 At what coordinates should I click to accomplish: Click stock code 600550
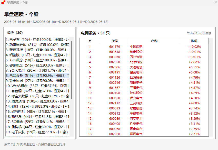coord(115,98)
